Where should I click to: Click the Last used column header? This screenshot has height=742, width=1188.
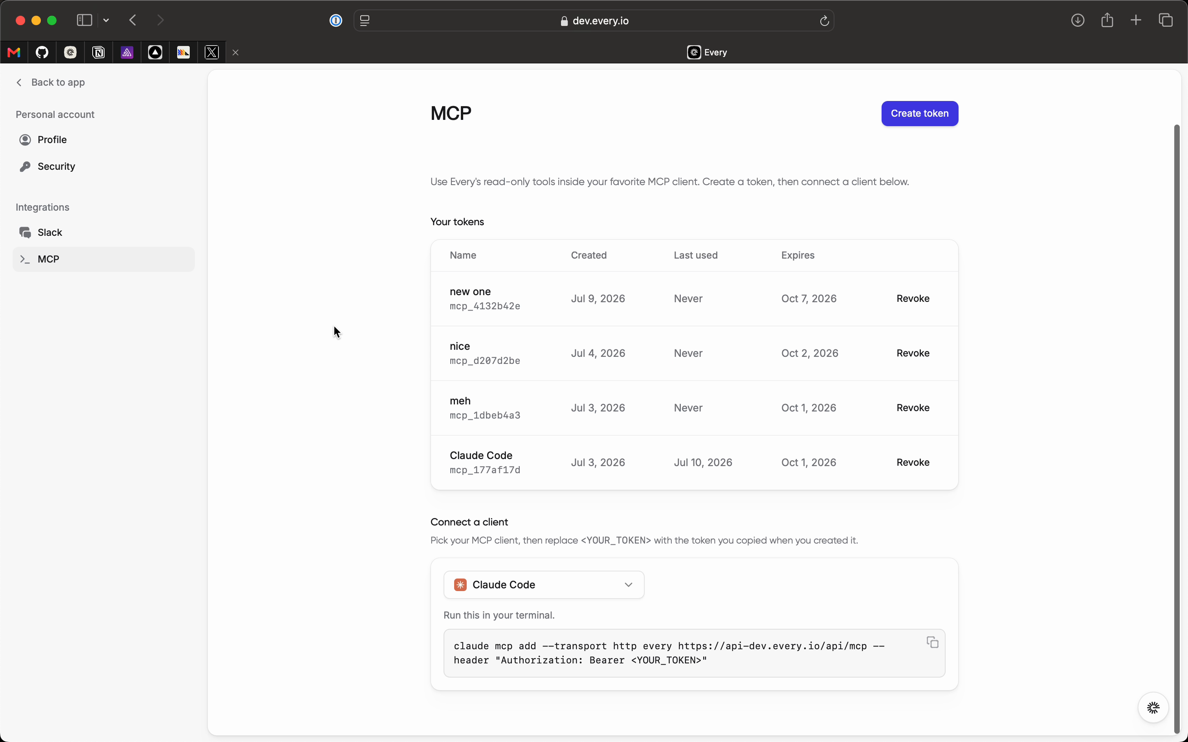pyautogui.click(x=695, y=255)
